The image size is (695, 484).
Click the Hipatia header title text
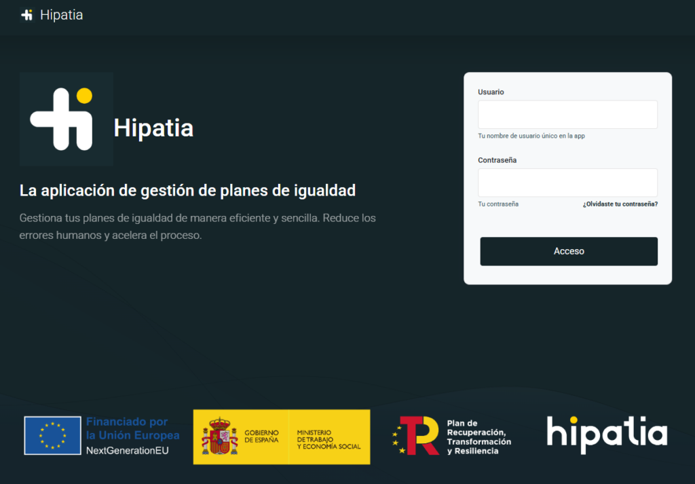click(x=62, y=15)
